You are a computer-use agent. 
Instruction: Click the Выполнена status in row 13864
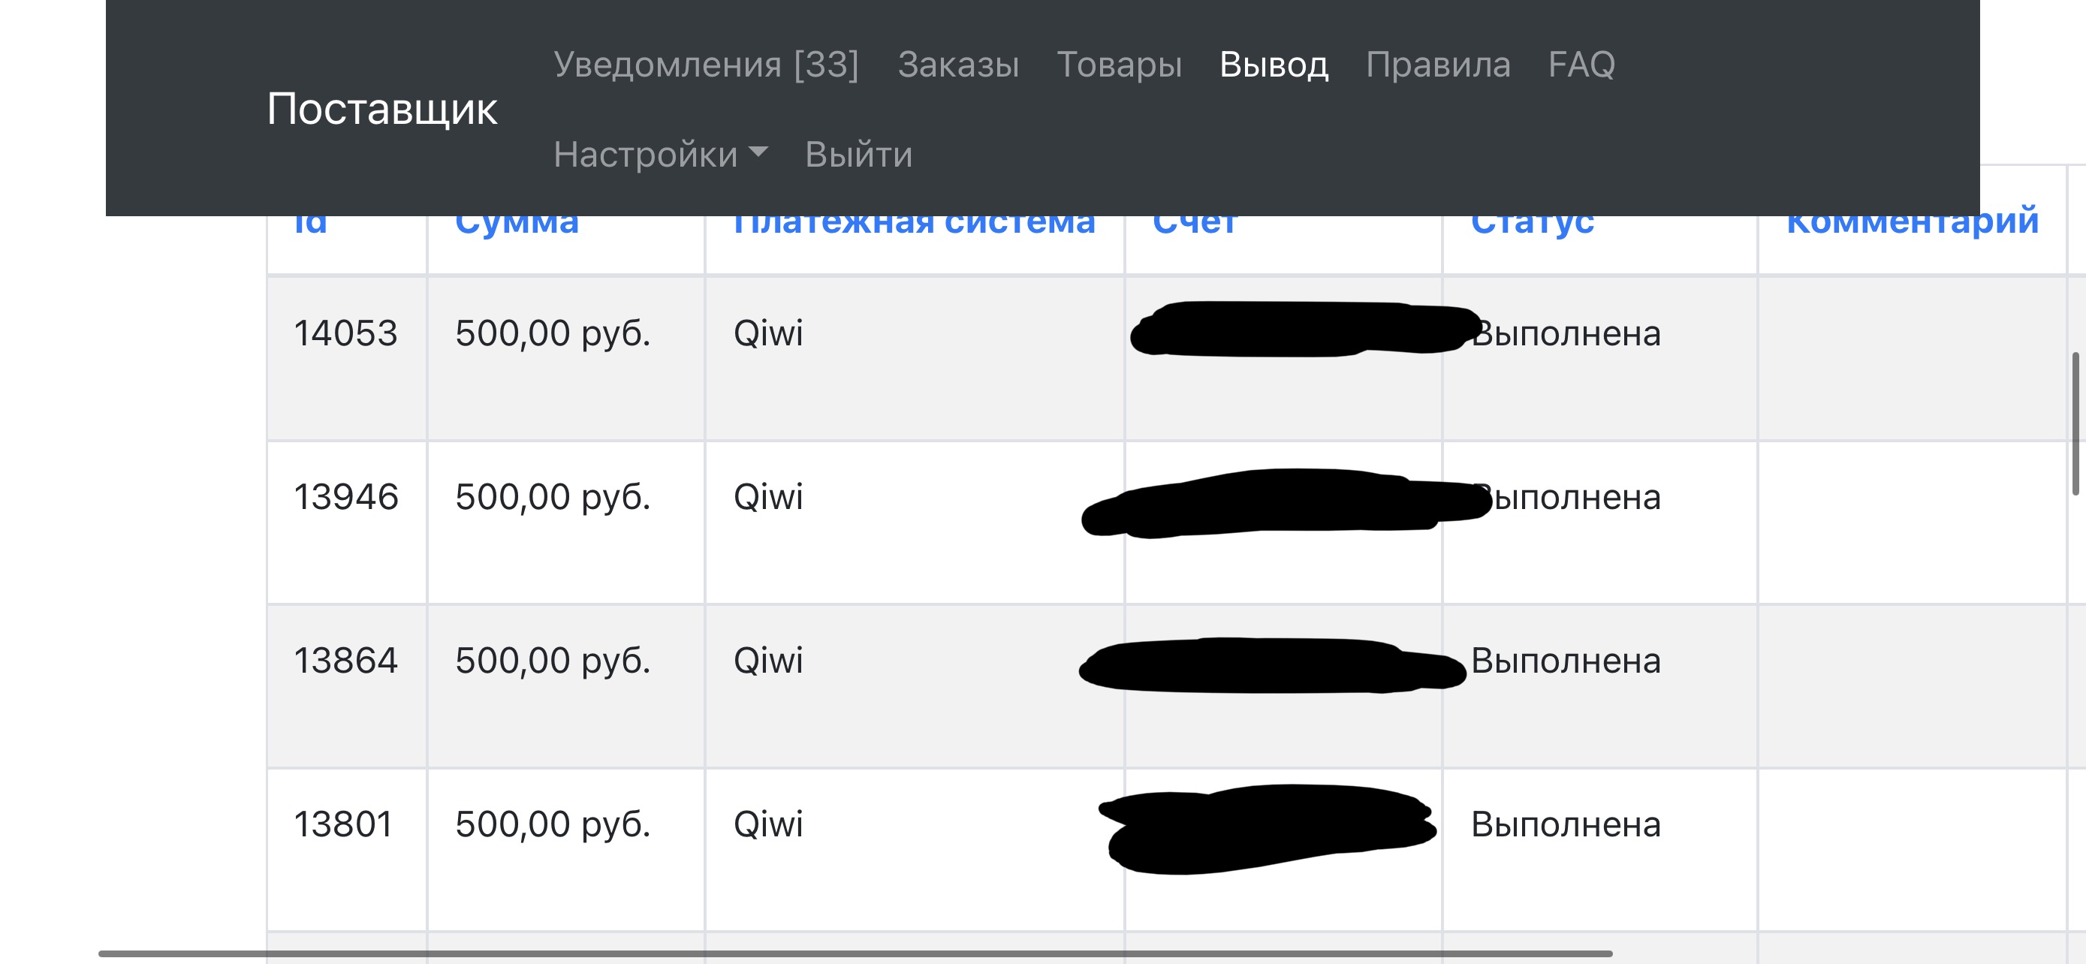tap(1566, 661)
